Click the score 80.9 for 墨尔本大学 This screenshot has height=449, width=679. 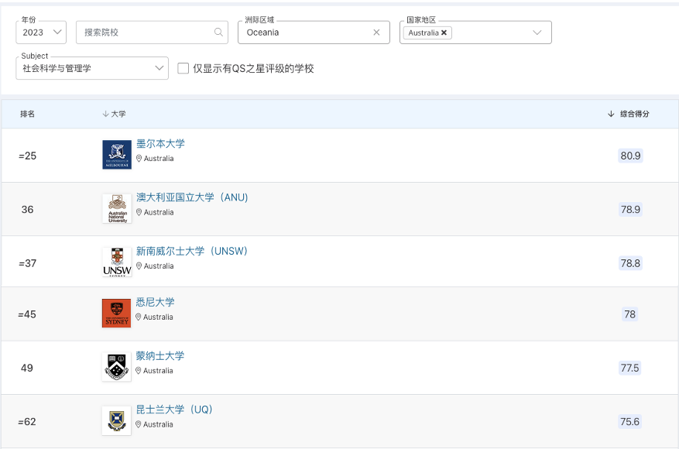coord(630,156)
